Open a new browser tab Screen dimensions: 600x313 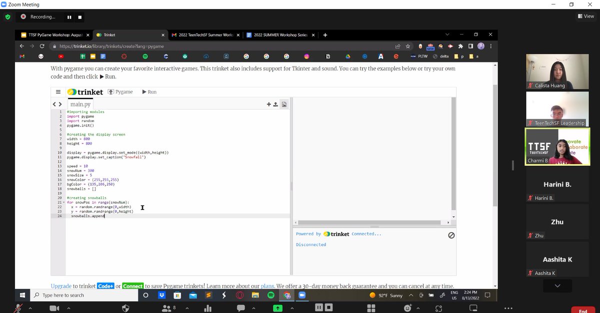pyautogui.click(x=325, y=35)
